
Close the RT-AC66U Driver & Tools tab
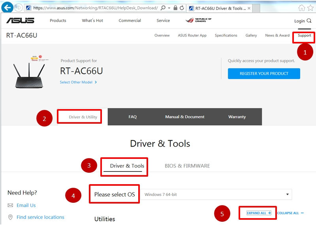pos(249,8)
